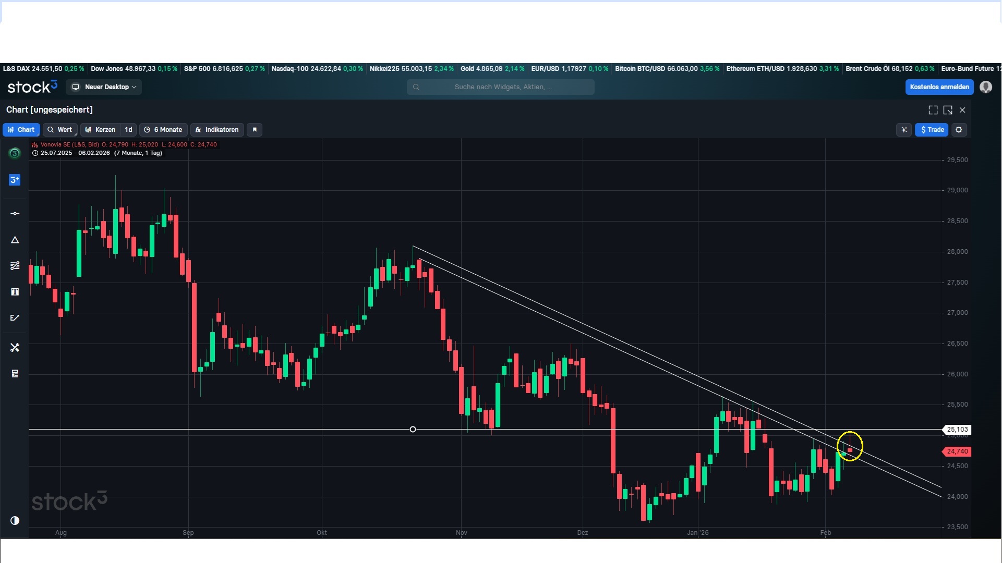Open the 6 Monate time range dropdown

pyautogui.click(x=163, y=130)
